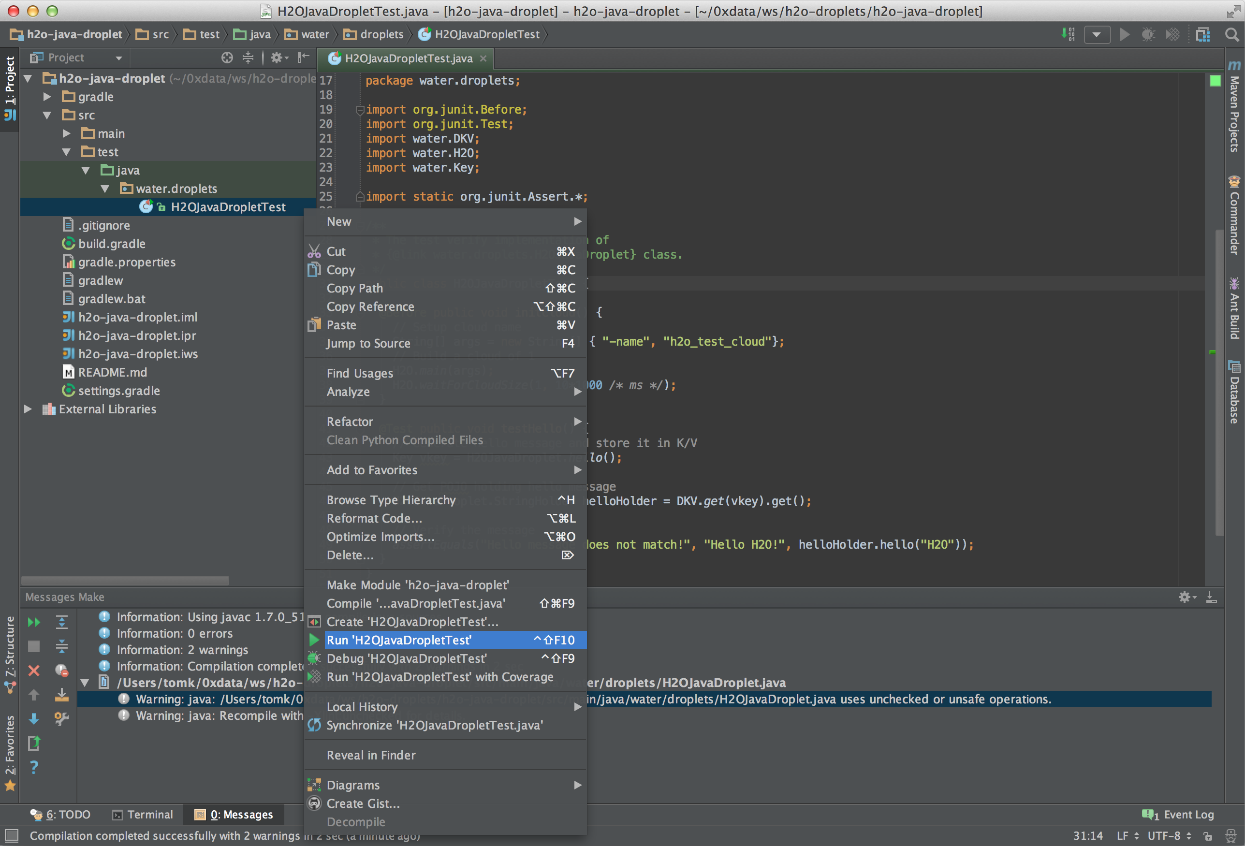Click the red X close icon in Messages

point(34,670)
